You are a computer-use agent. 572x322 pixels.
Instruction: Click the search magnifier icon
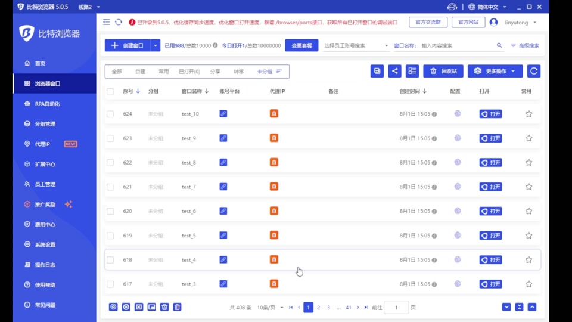[x=499, y=45]
